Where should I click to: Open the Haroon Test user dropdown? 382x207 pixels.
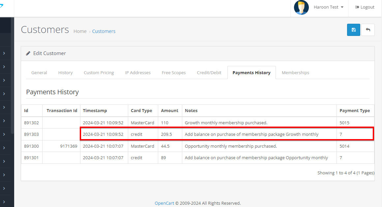tap(328, 7)
